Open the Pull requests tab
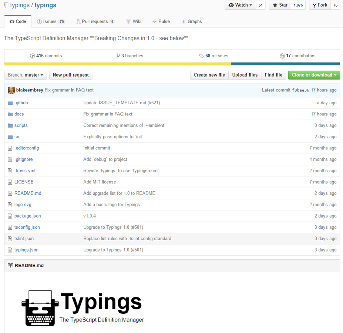Viewport: 343px width, 333px height. pos(95,21)
